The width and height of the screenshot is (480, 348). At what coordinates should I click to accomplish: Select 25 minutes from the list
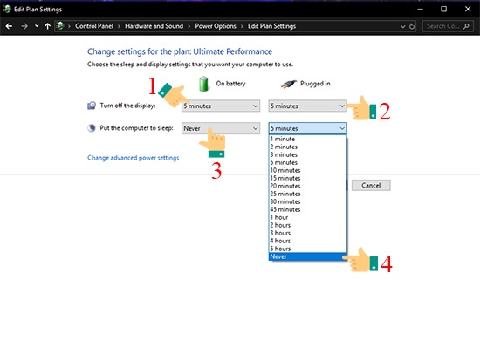coord(308,194)
